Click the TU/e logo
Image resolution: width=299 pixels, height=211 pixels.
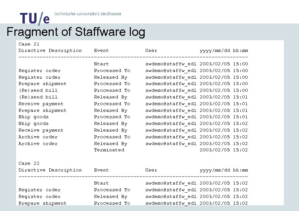(34, 18)
